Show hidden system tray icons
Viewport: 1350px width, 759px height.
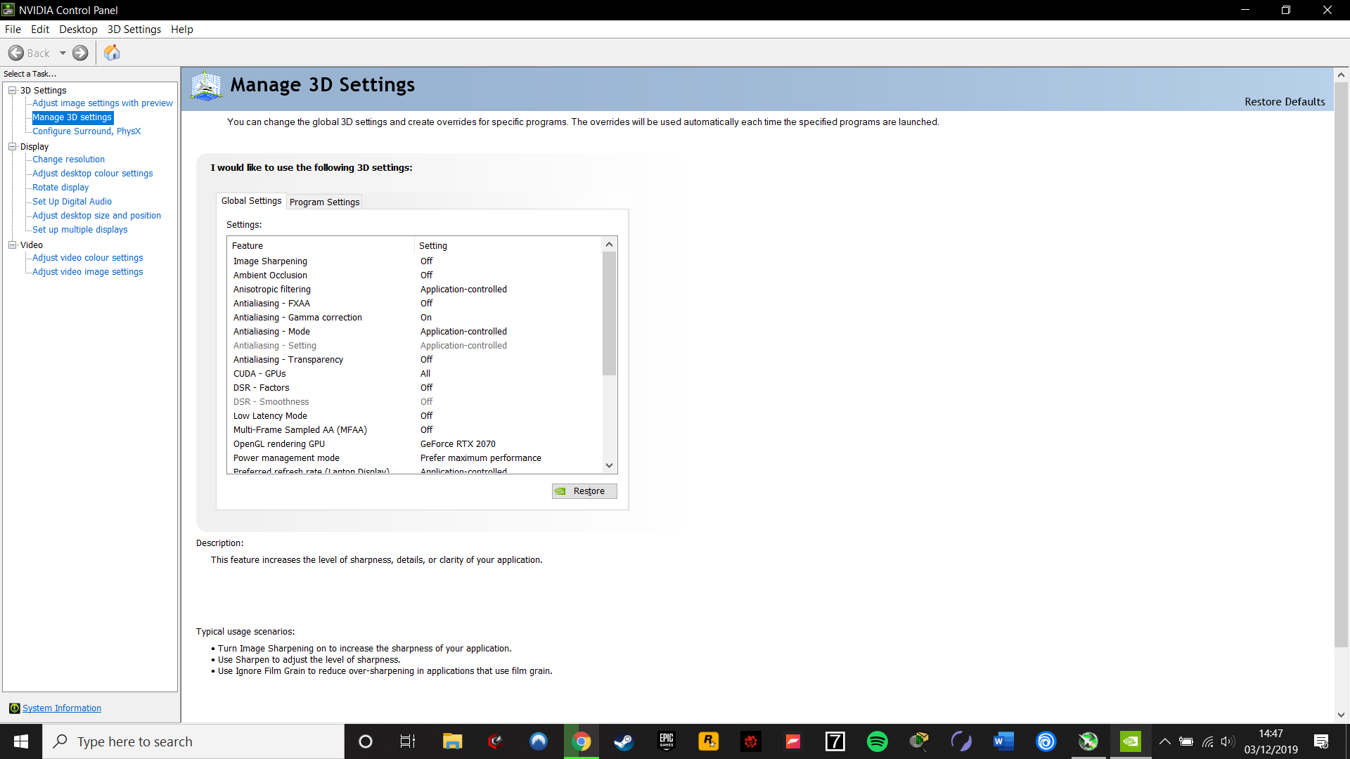[1165, 741]
